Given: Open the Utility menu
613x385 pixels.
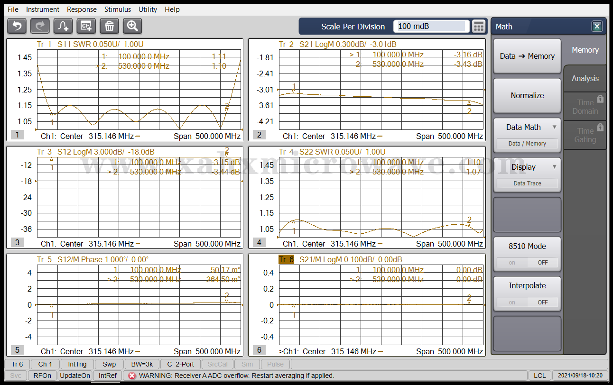Looking at the screenshot, I should click(148, 9).
